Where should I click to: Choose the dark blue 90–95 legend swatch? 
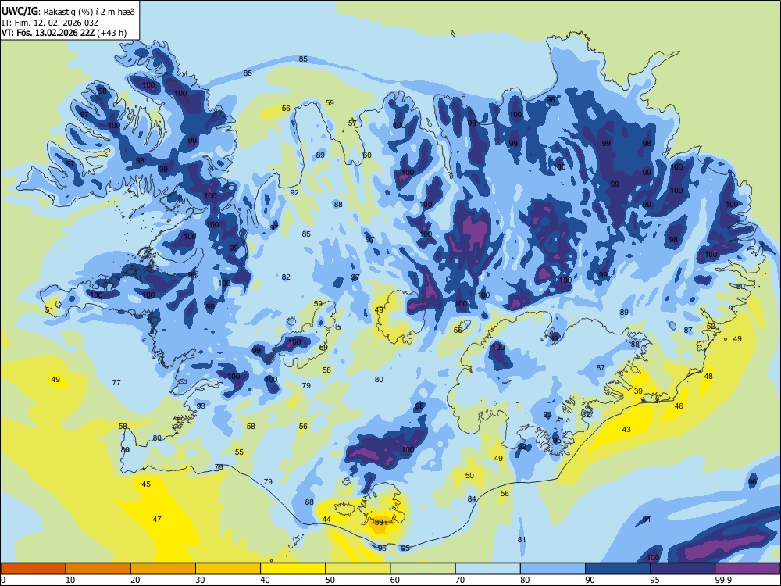click(618, 569)
